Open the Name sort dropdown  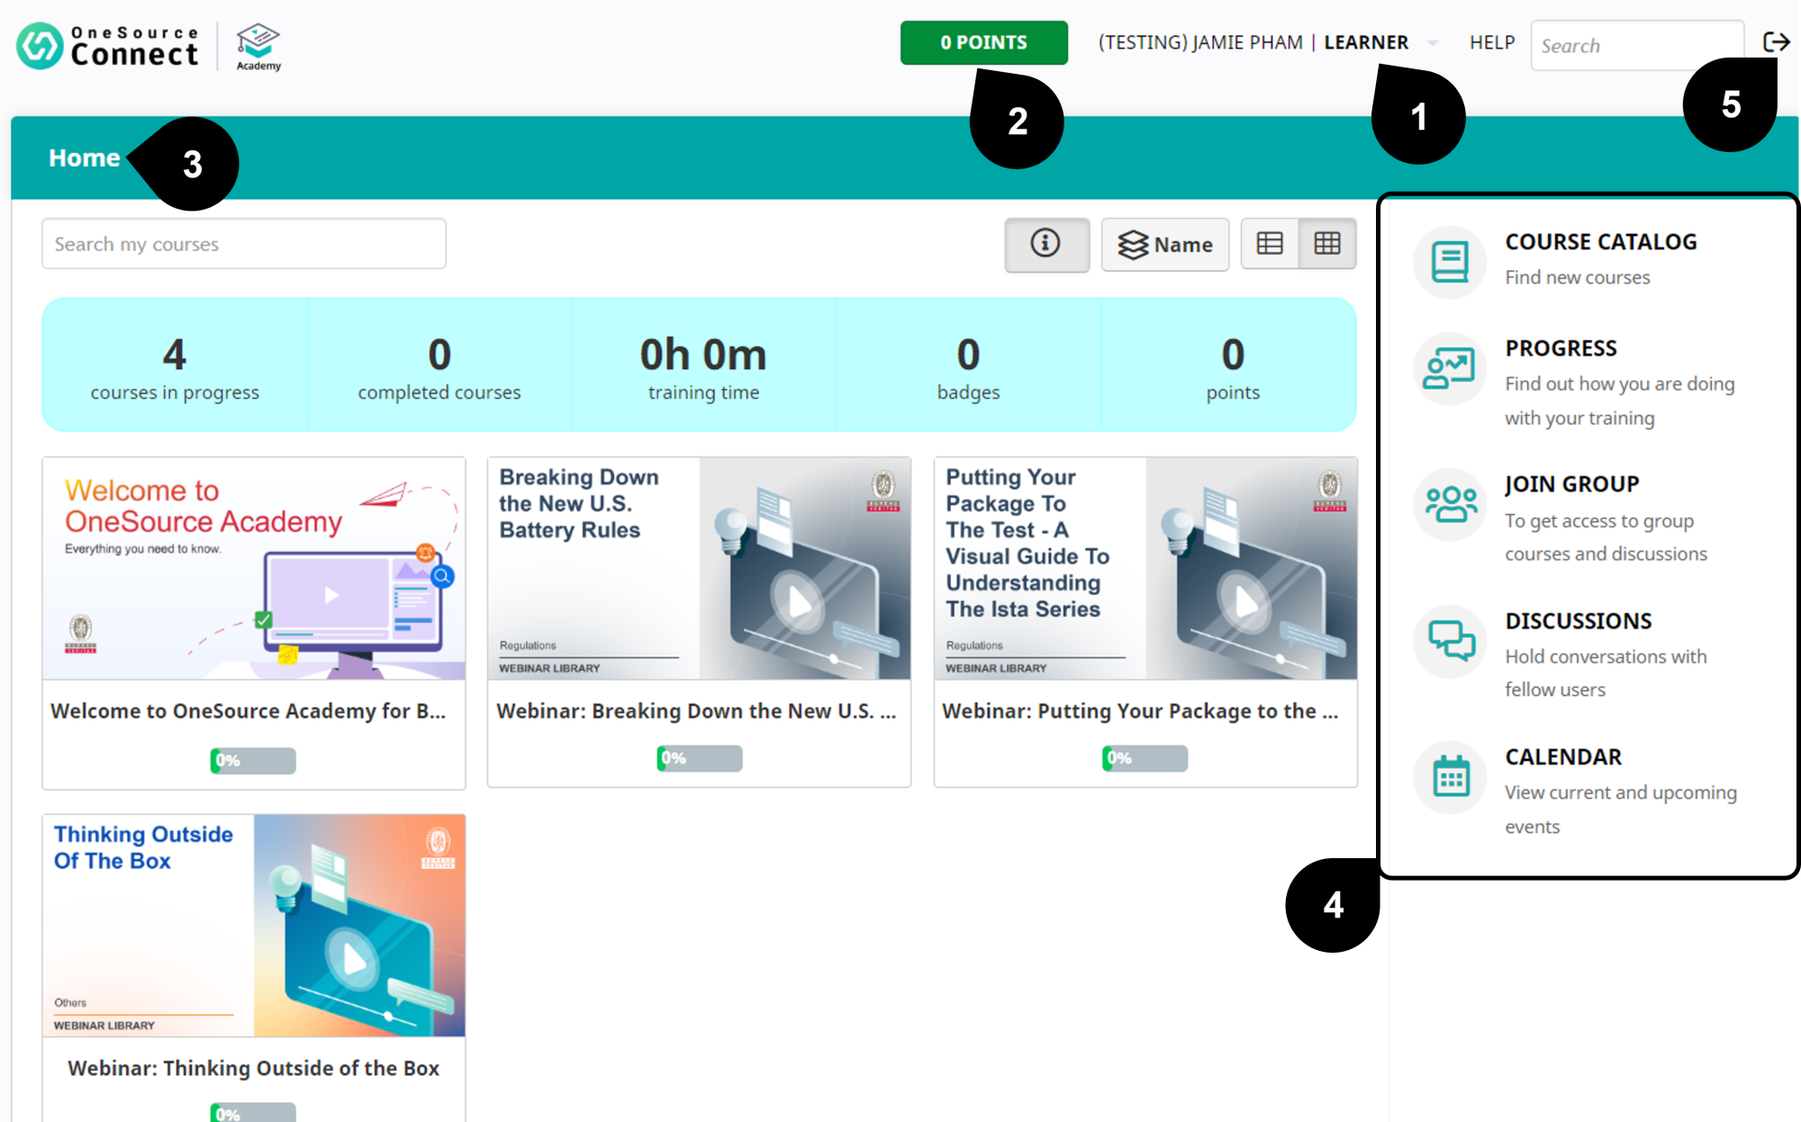click(x=1164, y=244)
